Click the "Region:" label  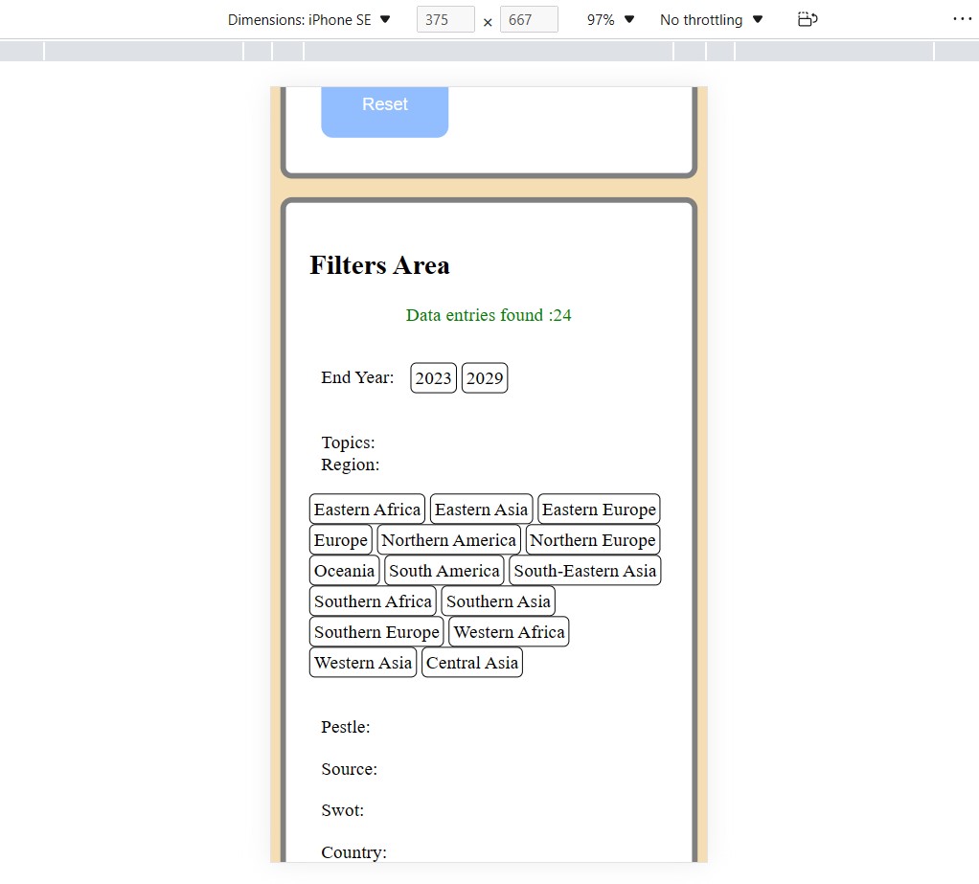pyautogui.click(x=351, y=464)
